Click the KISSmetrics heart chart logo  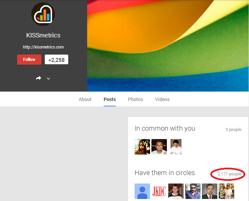pos(43,14)
